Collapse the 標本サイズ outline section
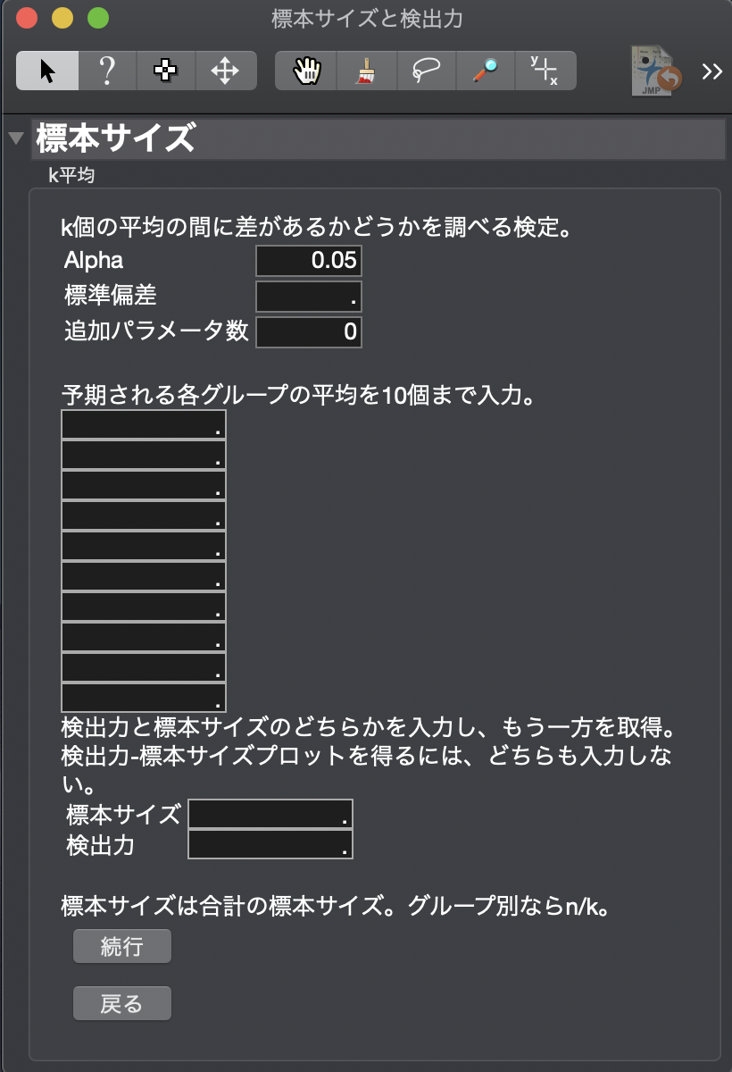 click(14, 138)
